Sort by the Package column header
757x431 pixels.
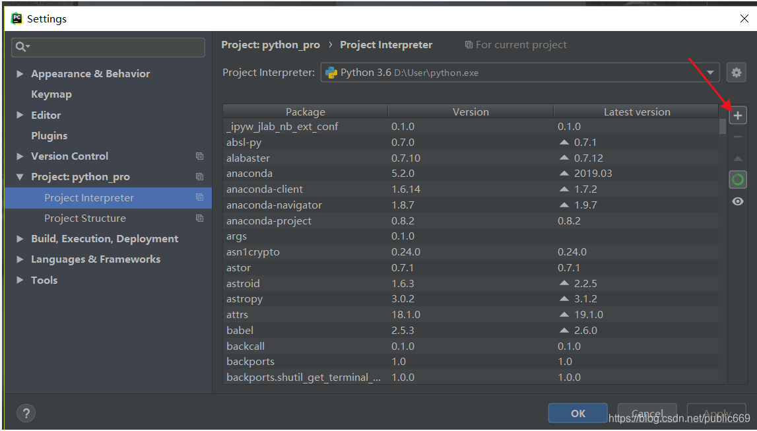305,112
